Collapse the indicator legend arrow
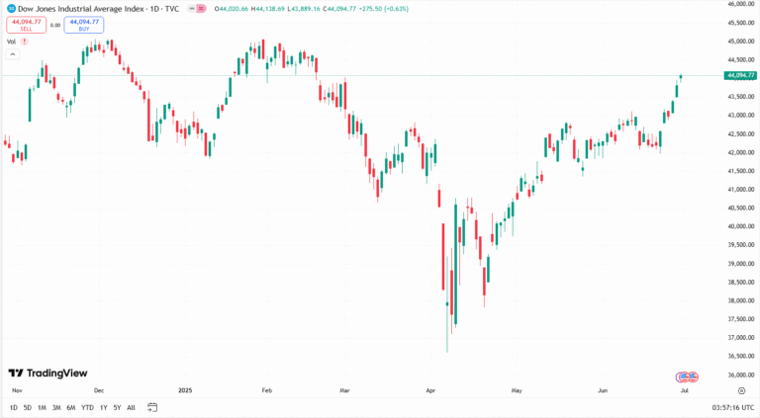Screen dimensions: 760x418 [x=12, y=53]
